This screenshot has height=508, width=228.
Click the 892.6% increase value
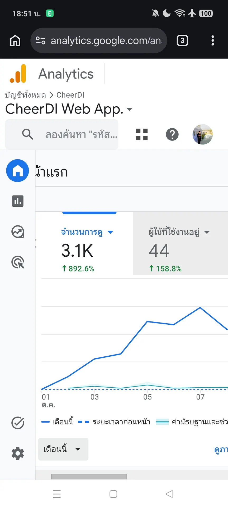(78, 269)
